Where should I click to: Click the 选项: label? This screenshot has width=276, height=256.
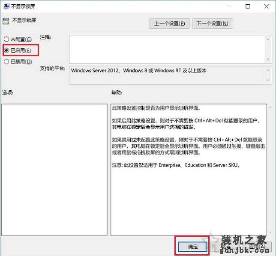click(x=8, y=92)
